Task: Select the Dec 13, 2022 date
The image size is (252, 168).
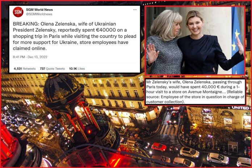Action: point(37,57)
